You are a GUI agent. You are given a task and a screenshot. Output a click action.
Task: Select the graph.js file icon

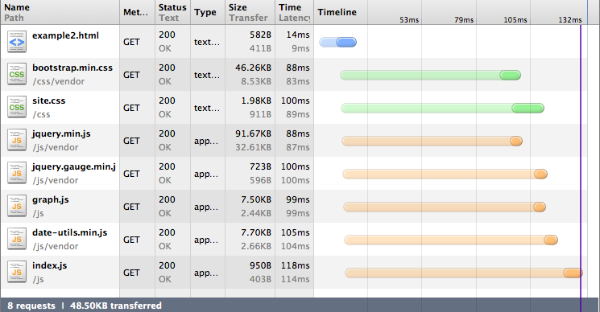[17, 206]
